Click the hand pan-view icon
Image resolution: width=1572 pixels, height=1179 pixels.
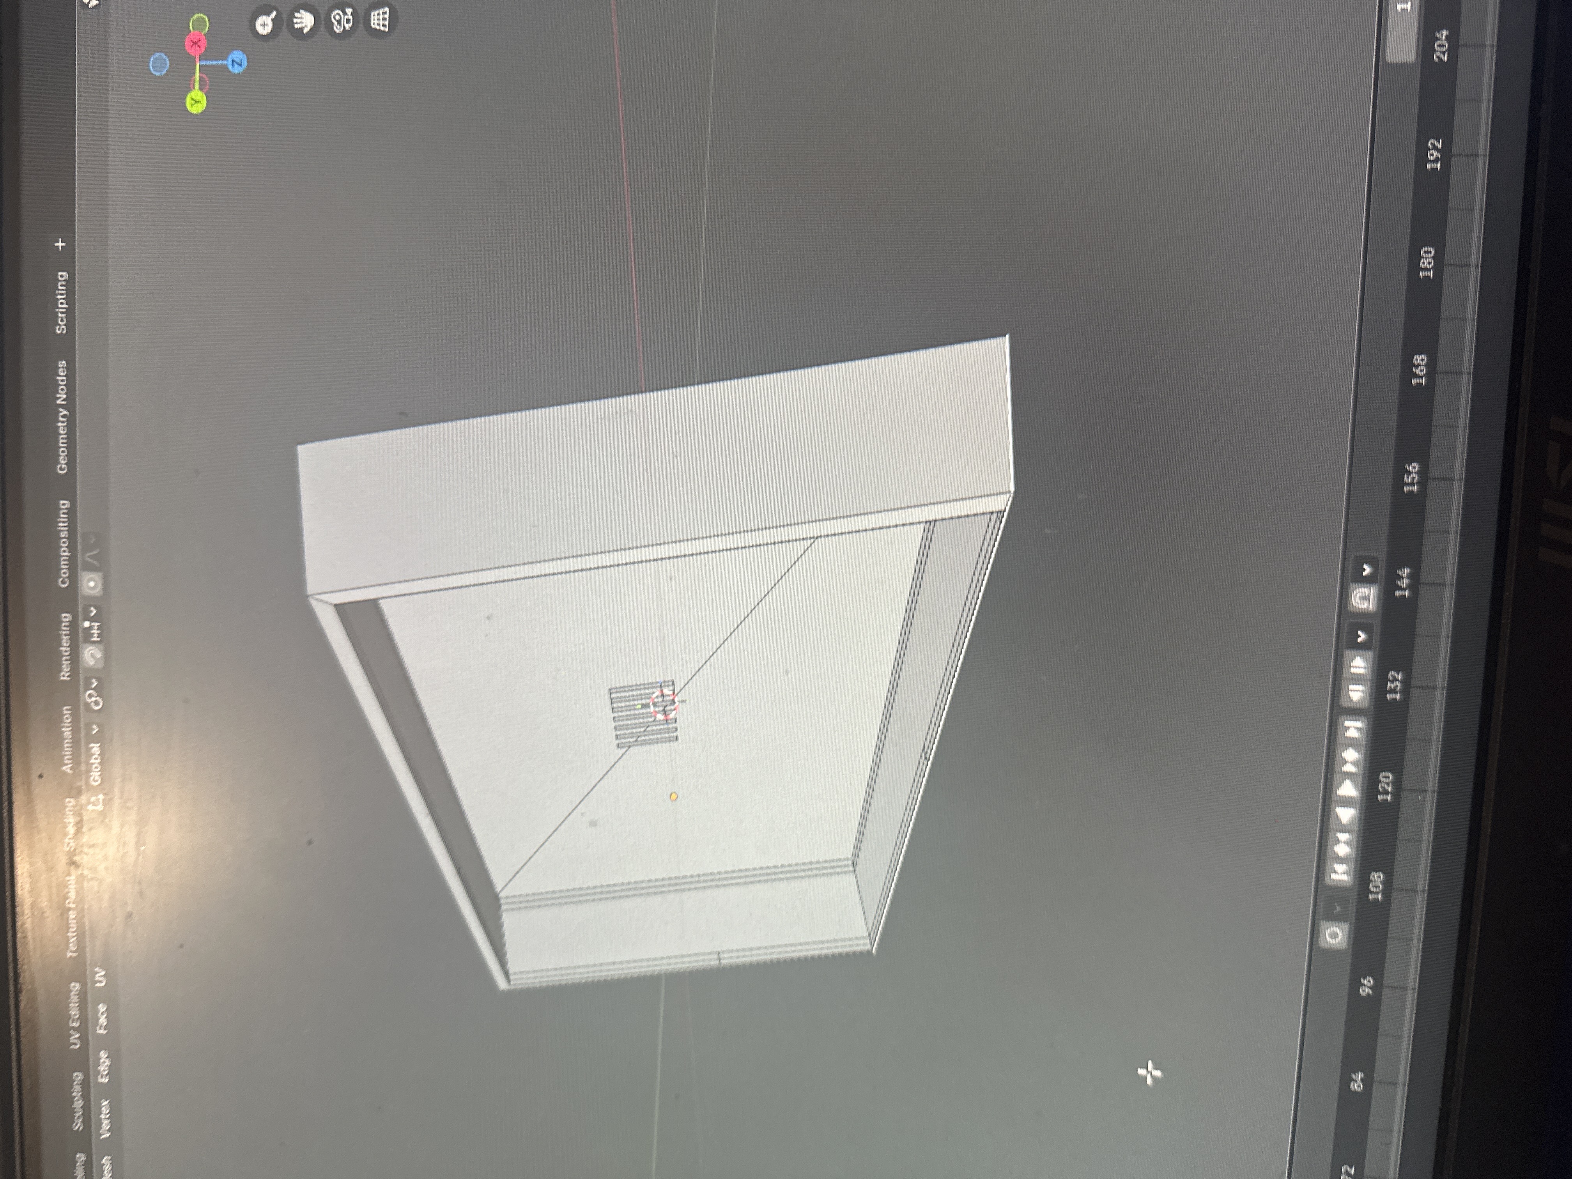[303, 22]
